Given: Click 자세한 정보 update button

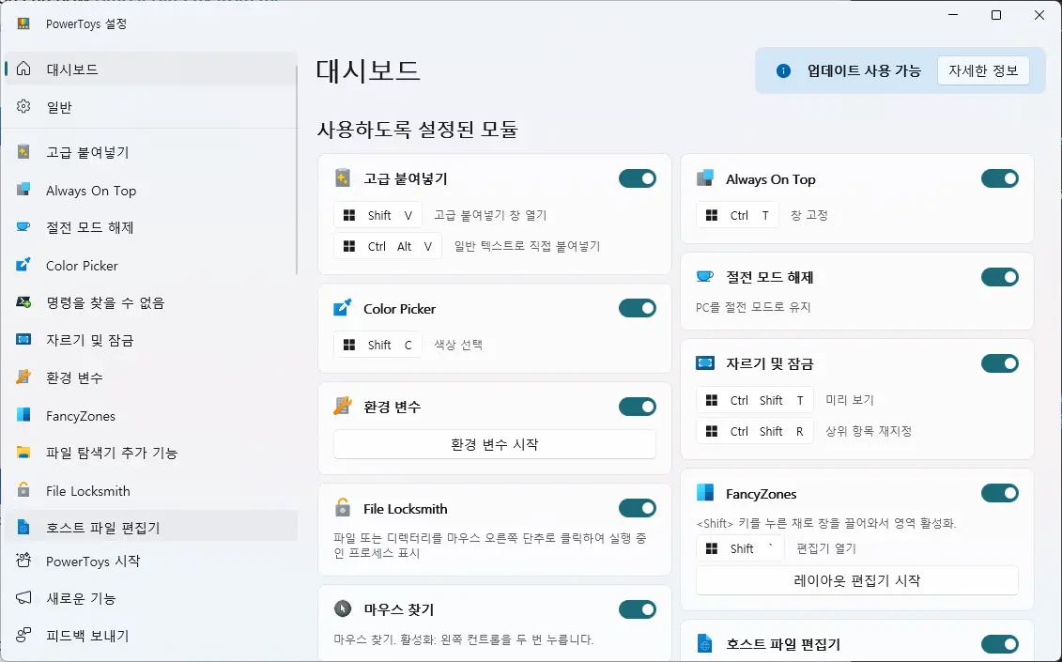Looking at the screenshot, I should coord(983,70).
